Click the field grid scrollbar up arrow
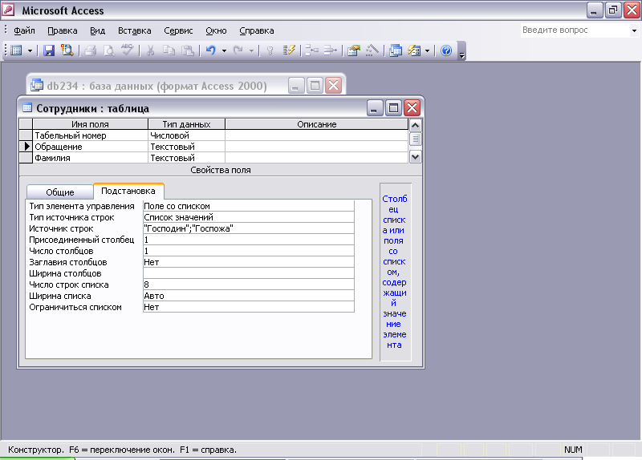642x460 pixels. pyautogui.click(x=415, y=125)
